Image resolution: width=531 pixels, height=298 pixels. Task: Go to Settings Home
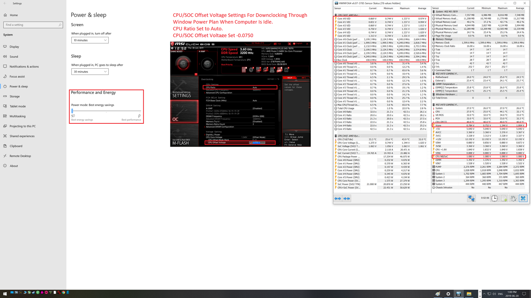(x=14, y=15)
